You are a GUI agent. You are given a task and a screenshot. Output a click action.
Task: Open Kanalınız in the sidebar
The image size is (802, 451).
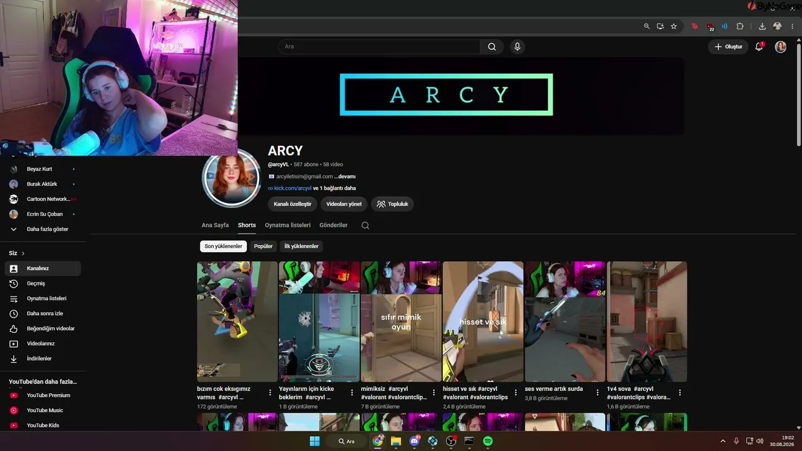(43, 269)
